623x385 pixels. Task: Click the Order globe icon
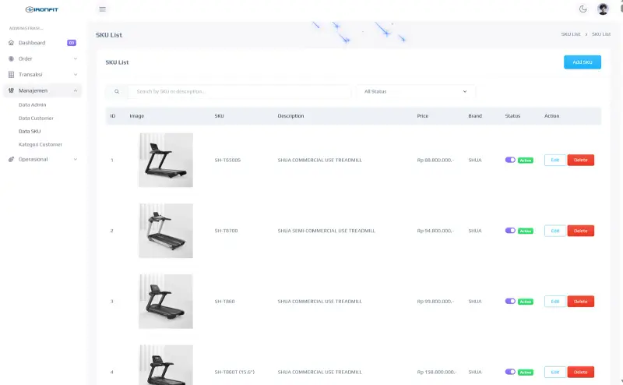(x=11, y=58)
